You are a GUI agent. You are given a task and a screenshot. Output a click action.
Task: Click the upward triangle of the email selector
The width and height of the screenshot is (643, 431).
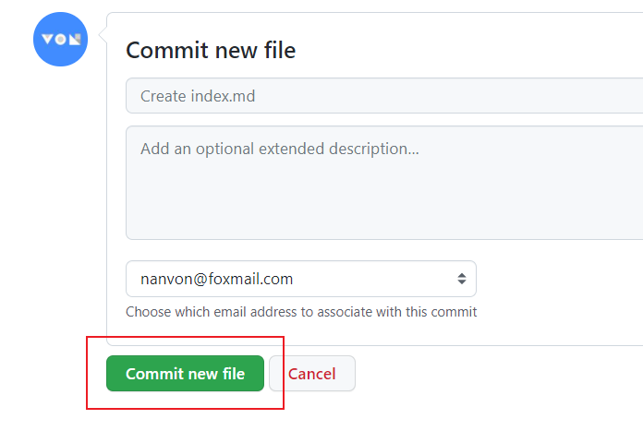462,275
